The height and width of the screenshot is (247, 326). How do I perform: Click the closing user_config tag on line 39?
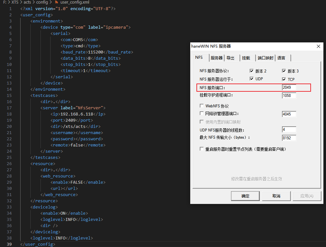(38, 244)
